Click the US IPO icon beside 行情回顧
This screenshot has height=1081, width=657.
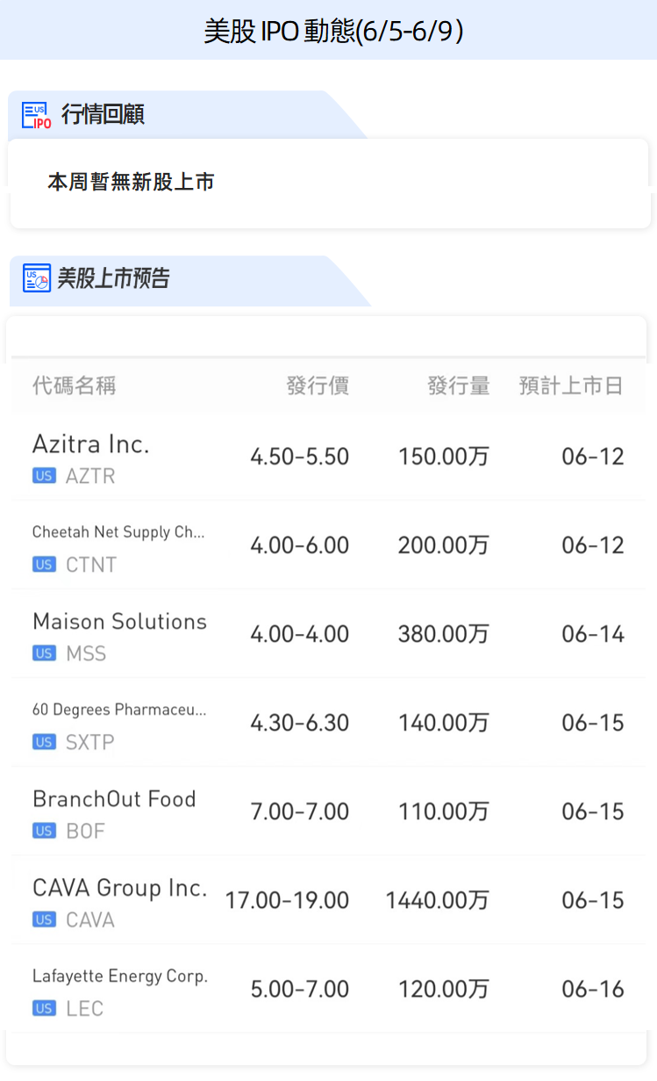coord(36,115)
